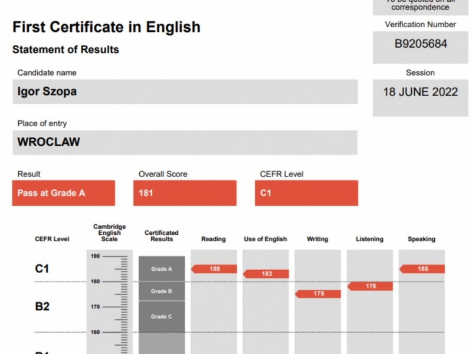This screenshot has width=472, height=354.
Task: Click the 'First Certificate in English' heading
Action: 106,27
